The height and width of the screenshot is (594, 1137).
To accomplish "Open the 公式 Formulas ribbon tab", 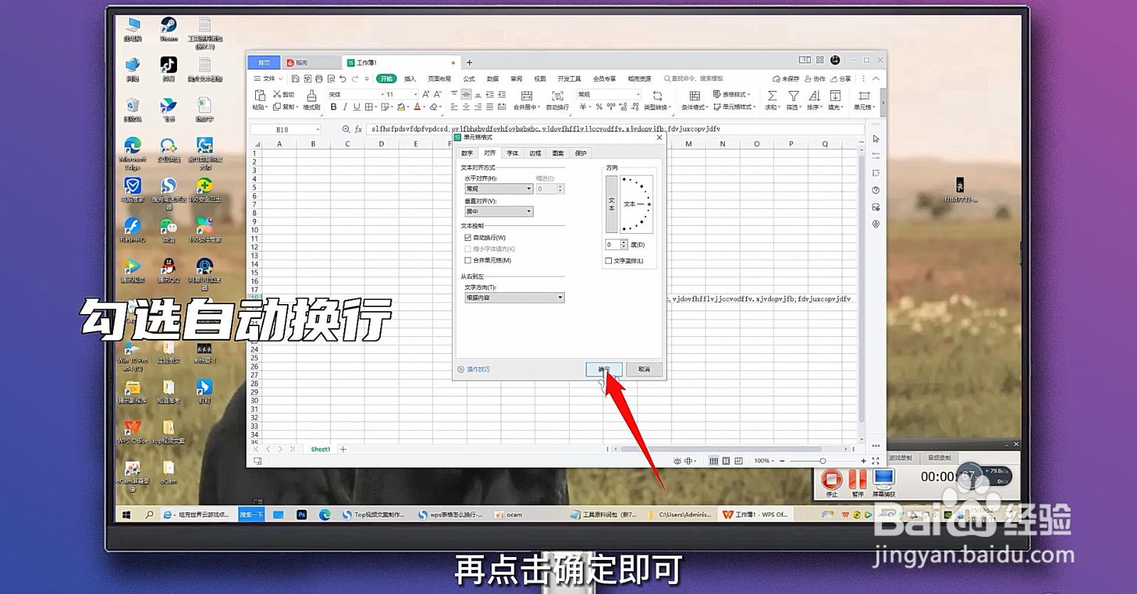I will 469,79.
